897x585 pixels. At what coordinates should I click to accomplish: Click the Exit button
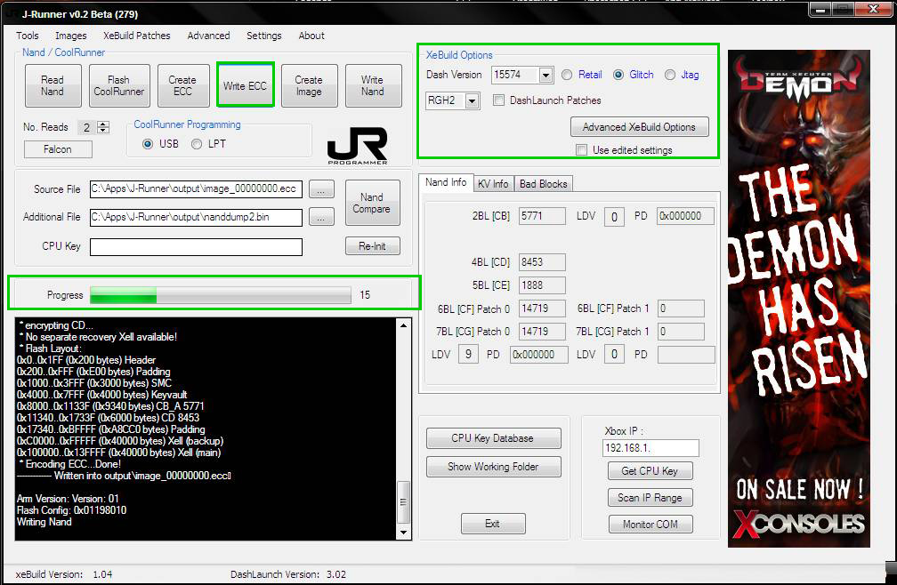click(493, 524)
